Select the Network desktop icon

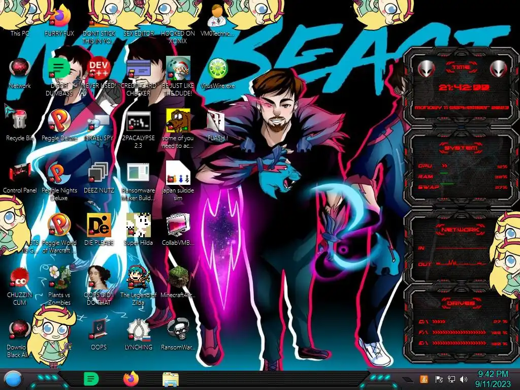click(20, 74)
